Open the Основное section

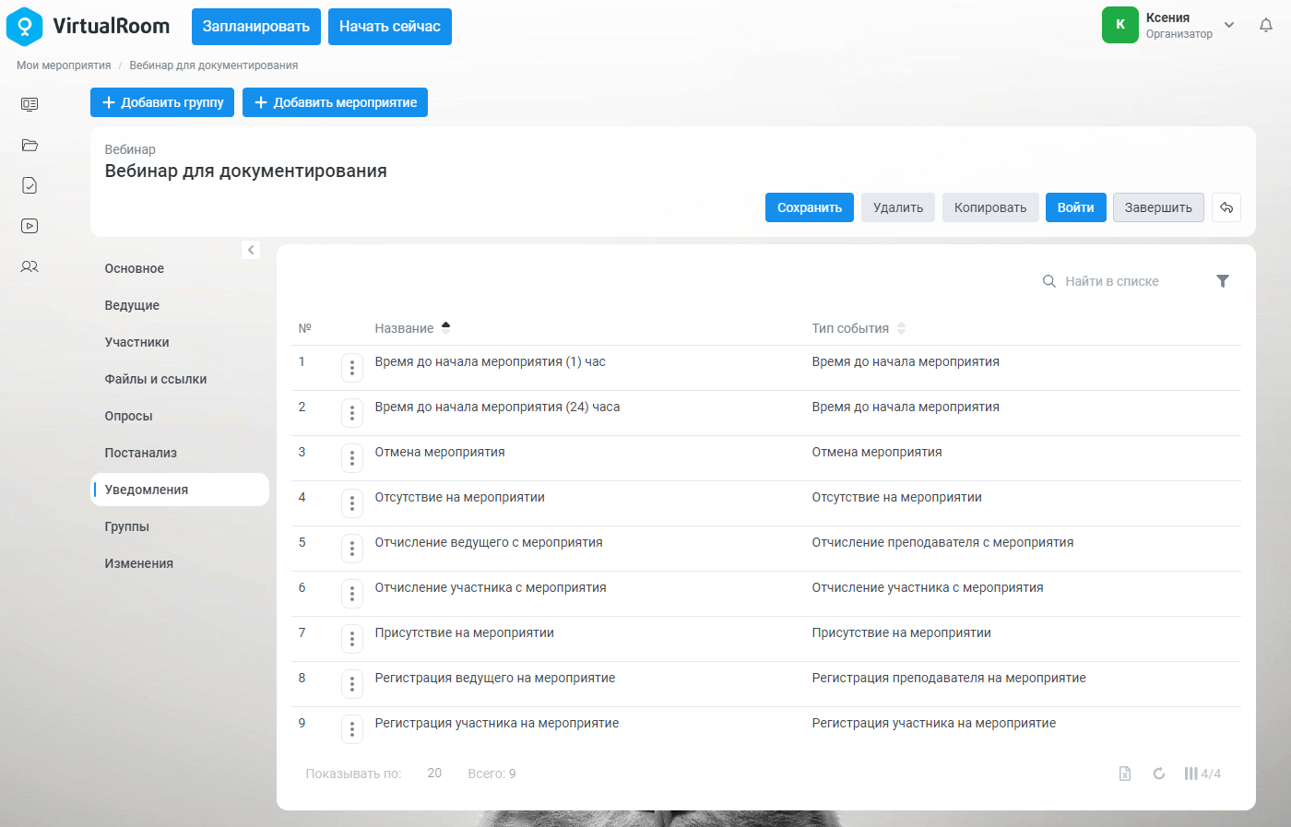(135, 268)
